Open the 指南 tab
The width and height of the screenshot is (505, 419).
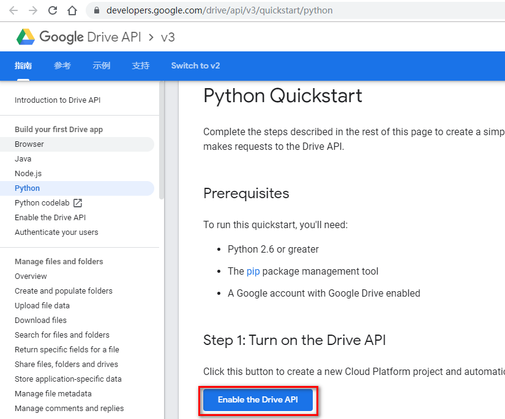(x=23, y=66)
